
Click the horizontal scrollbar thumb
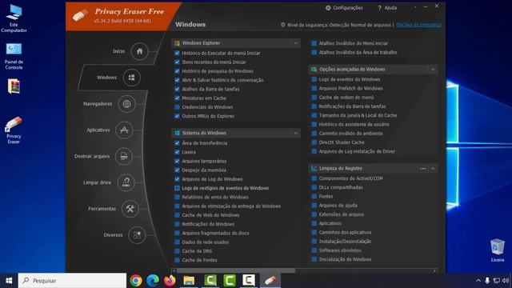point(236,270)
